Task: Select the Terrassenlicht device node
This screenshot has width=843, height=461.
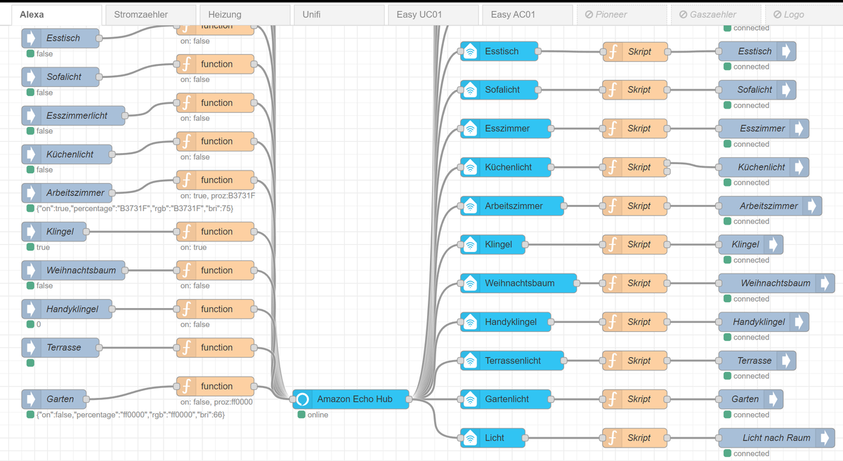Action: (512, 361)
